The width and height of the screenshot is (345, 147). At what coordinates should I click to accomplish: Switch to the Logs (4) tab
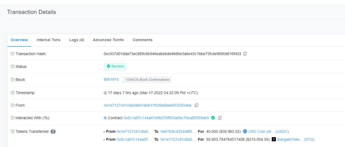[x=77, y=40]
